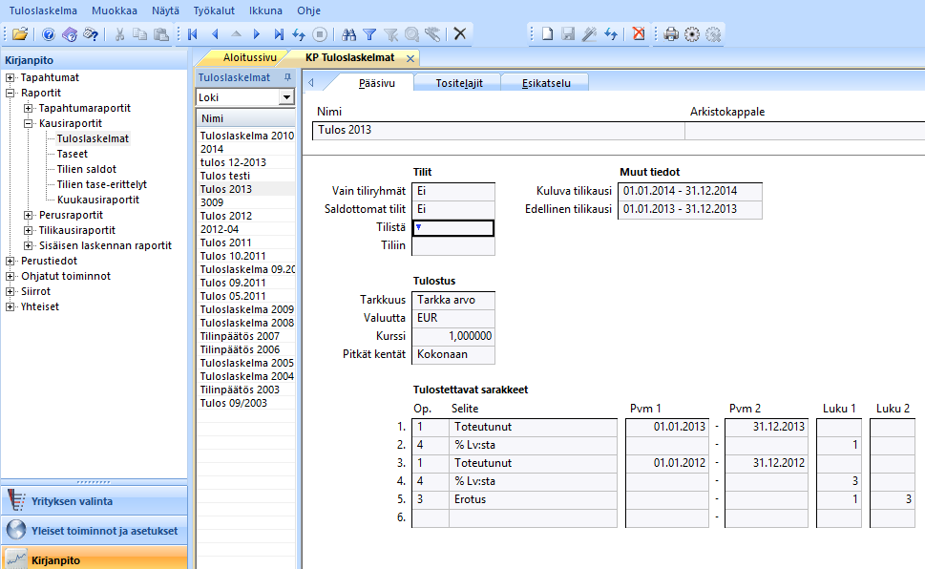Click the Nimi field containing Tulos 2013
Viewport: 925px width, 569px height.
[498, 130]
